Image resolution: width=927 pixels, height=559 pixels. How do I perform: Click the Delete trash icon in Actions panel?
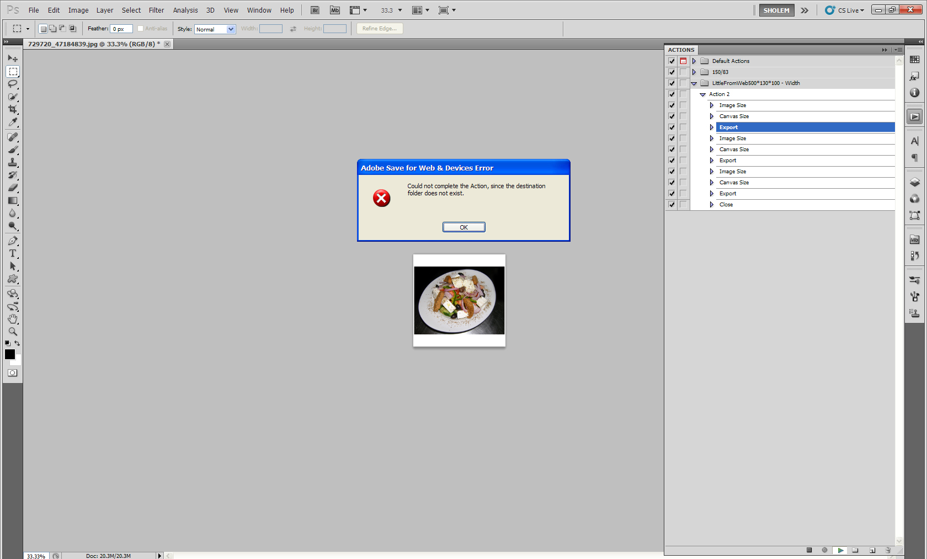[x=888, y=550]
